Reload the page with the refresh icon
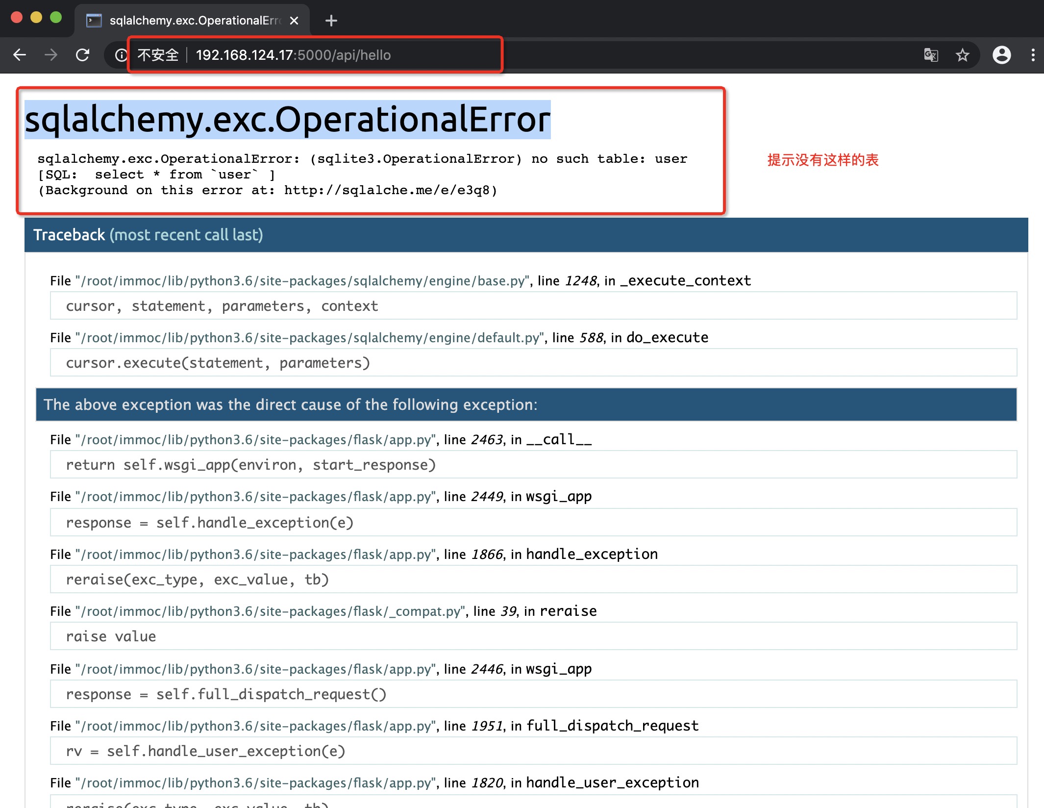 [x=82, y=55]
